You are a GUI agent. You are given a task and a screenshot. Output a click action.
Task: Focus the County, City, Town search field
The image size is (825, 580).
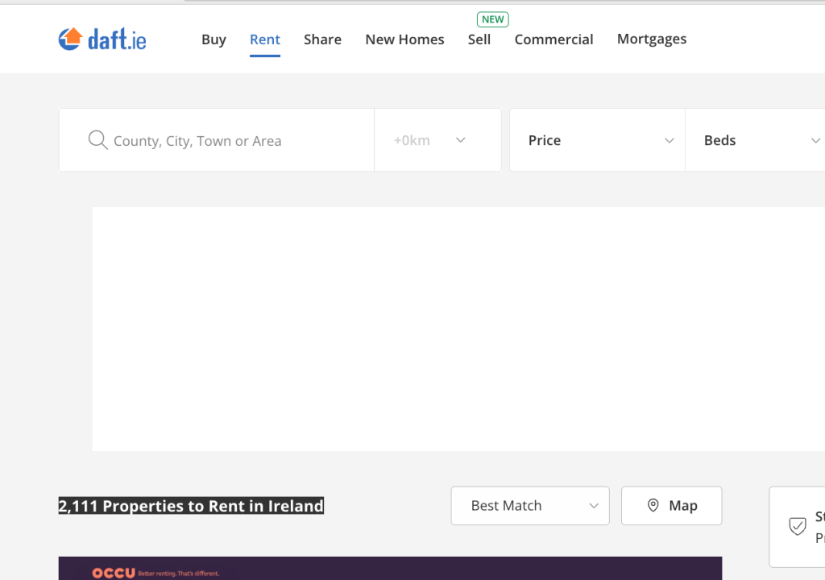click(x=217, y=140)
